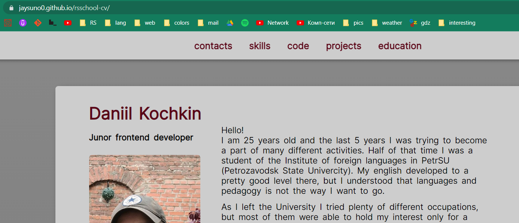The width and height of the screenshot is (519, 223).
Task: Click the profile photo
Action: click(x=145, y=189)
